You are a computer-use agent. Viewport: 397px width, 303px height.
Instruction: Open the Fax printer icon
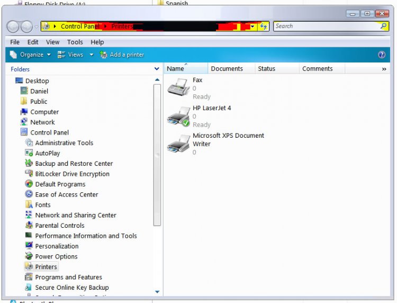(x=178, y=87)
